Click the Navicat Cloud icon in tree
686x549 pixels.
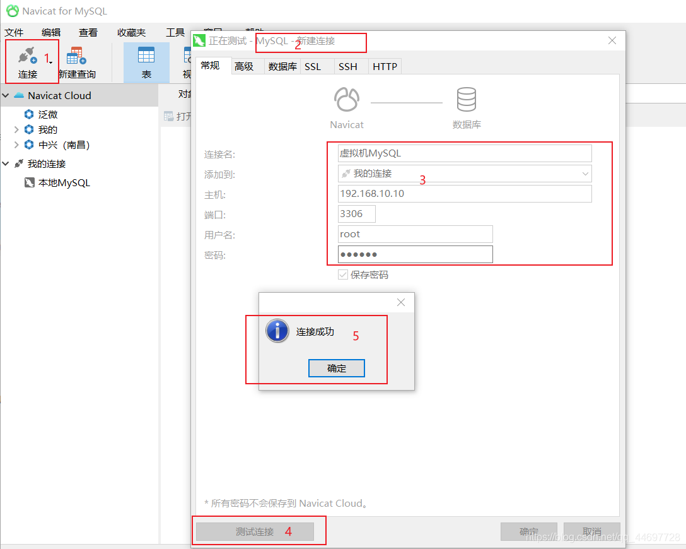coord(19,95)
